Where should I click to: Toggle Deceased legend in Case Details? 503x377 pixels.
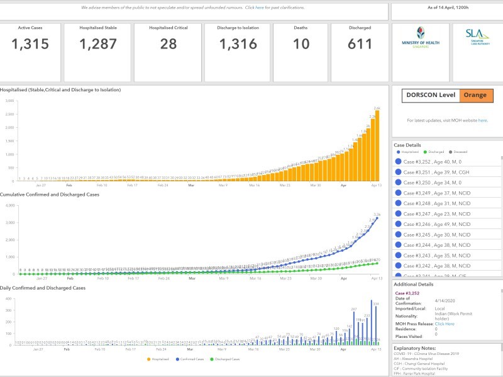coord(458,152)
